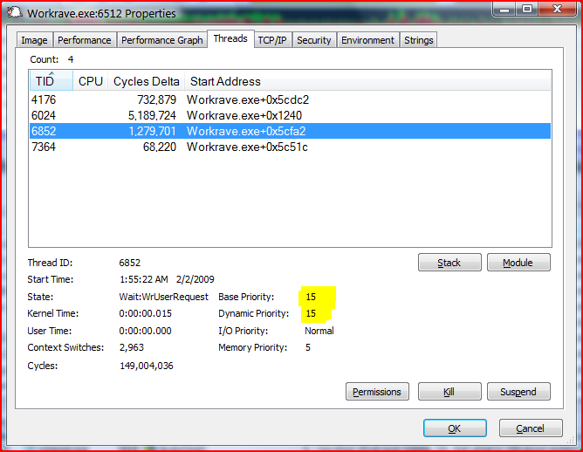The image size is (583, 452).
Task: Click the Workrave sheep icon in title bar
Action: (15, 13)
